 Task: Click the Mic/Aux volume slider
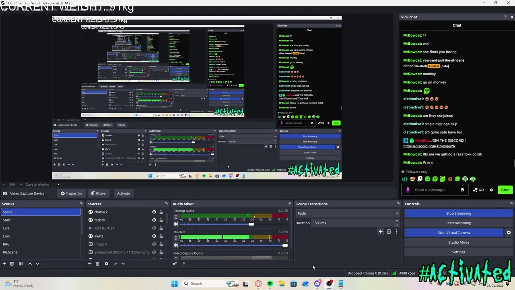pyautogui.click(x=234, y=245)
